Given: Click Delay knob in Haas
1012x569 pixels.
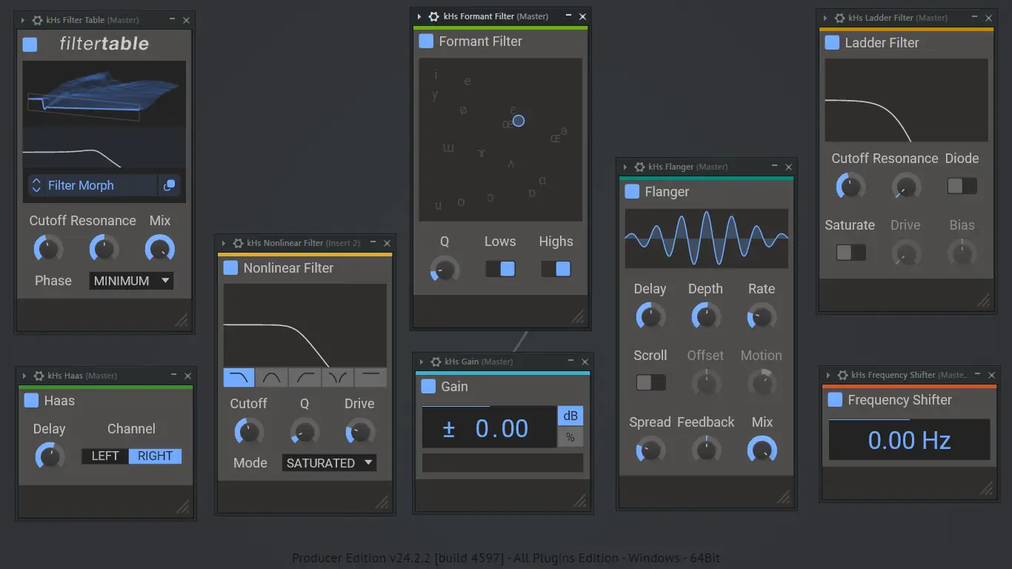Looking at the screenshot, I should pos(50,456).
